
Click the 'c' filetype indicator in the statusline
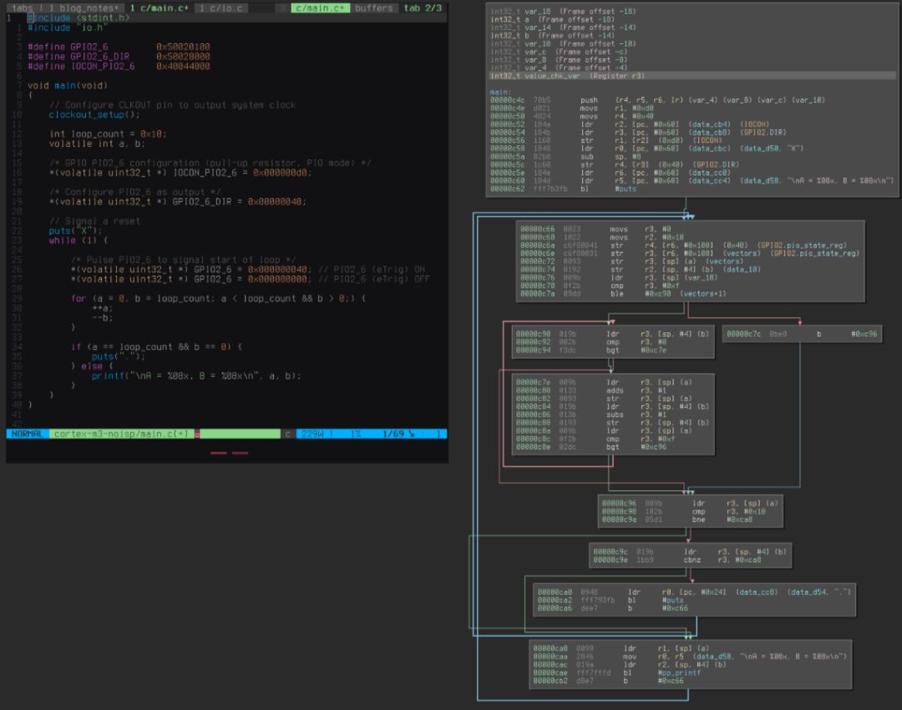coord(287,434)
